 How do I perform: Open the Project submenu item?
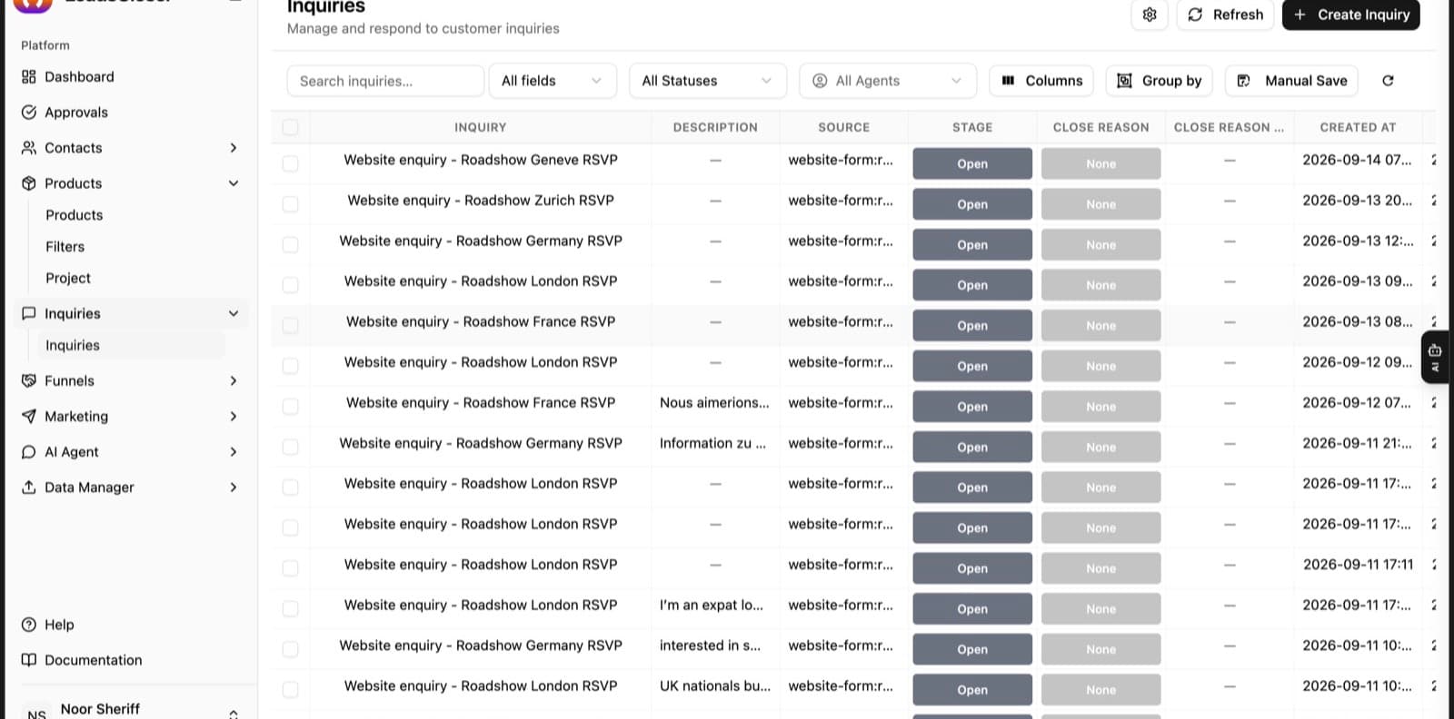pyautogui.click(x=68, y=279)
